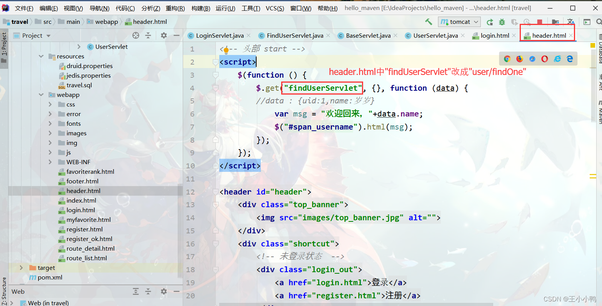
Task: Click the Run with Coverage shield icon
Action: tap(514, 22)
